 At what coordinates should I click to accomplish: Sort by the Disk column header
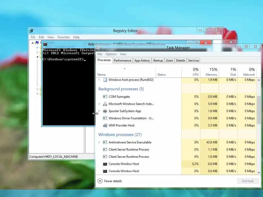228,72
